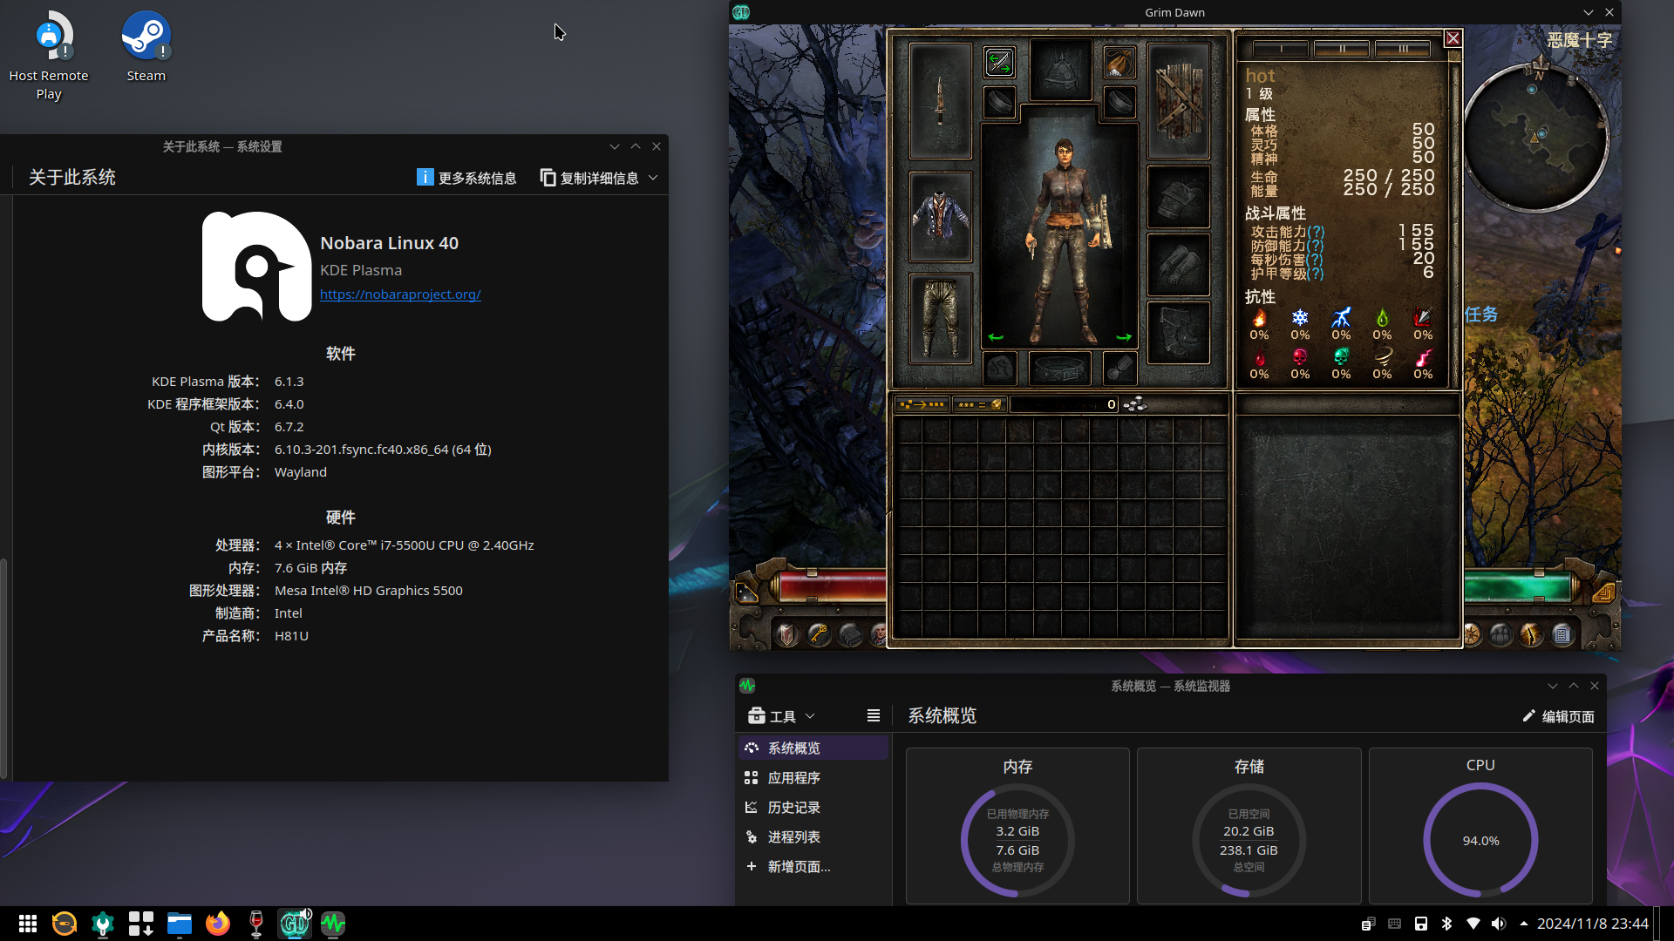Image resolution: width=1674 pixels, height=941 pixels.
Task: Open the volume control in the system tray
Action: point(1499,924)
